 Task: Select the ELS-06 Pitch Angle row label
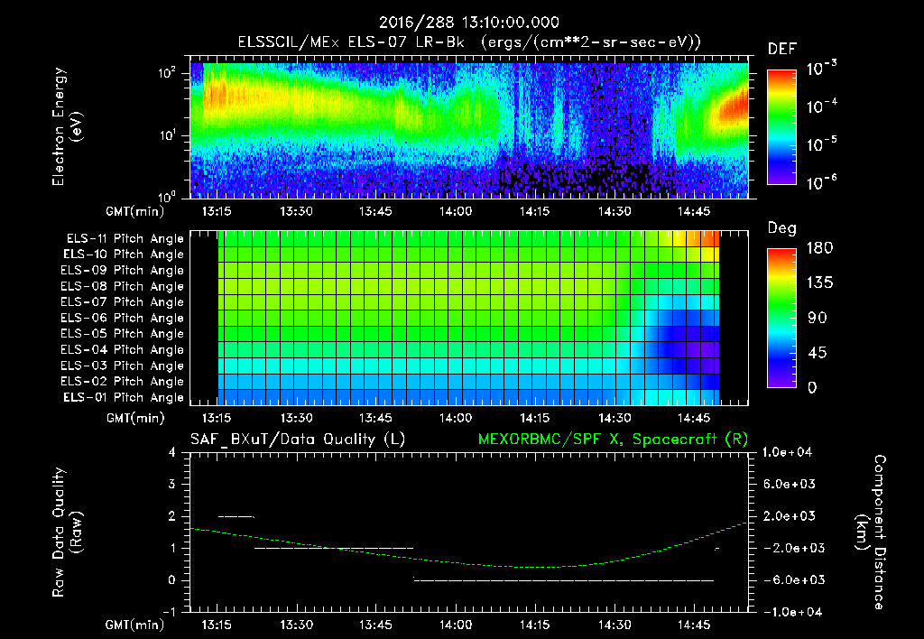point(122,318)
